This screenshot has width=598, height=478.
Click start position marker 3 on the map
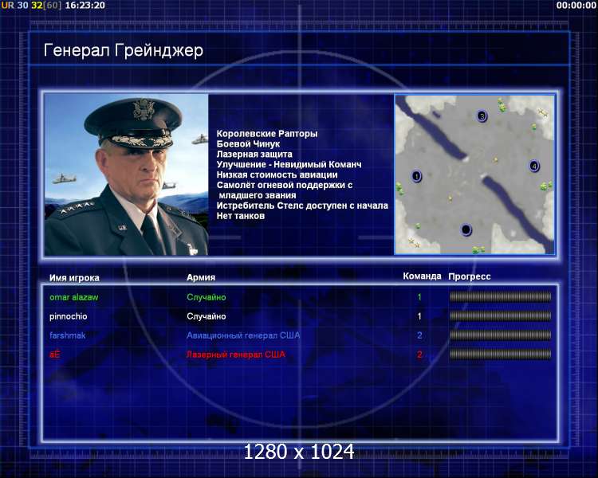pyautogui.click(x=482, y=116)
